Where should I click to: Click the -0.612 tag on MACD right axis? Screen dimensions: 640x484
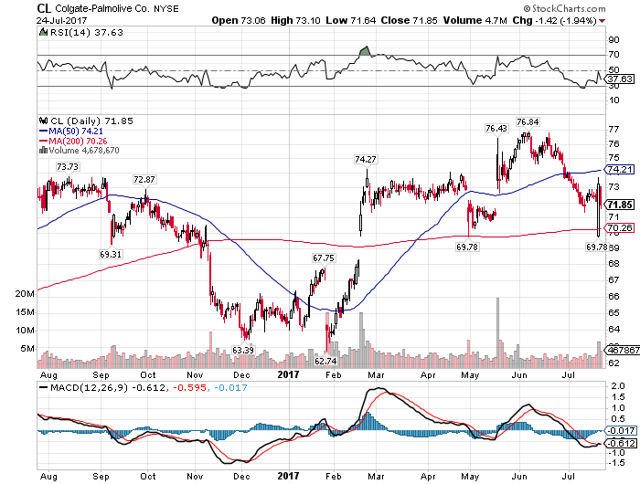621,443
